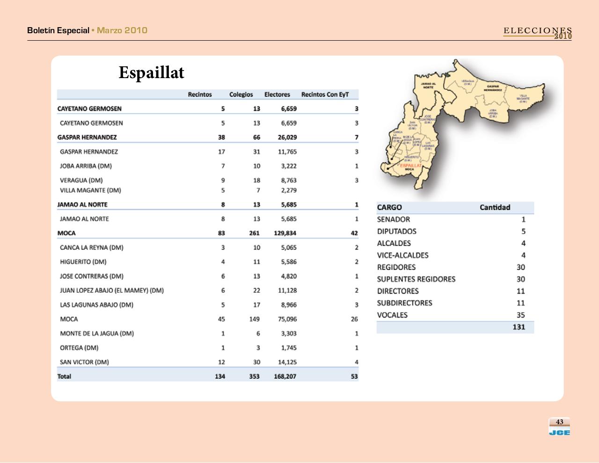Click the JUAN LOPEZ ABAJO row
This screenshot has height=463, width=599.
tap(112, 290)
